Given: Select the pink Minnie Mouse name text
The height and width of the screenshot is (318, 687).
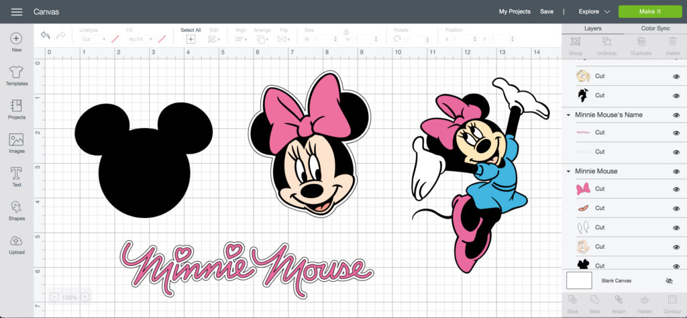Looking at the screenshot, I should tap(247, 270).
